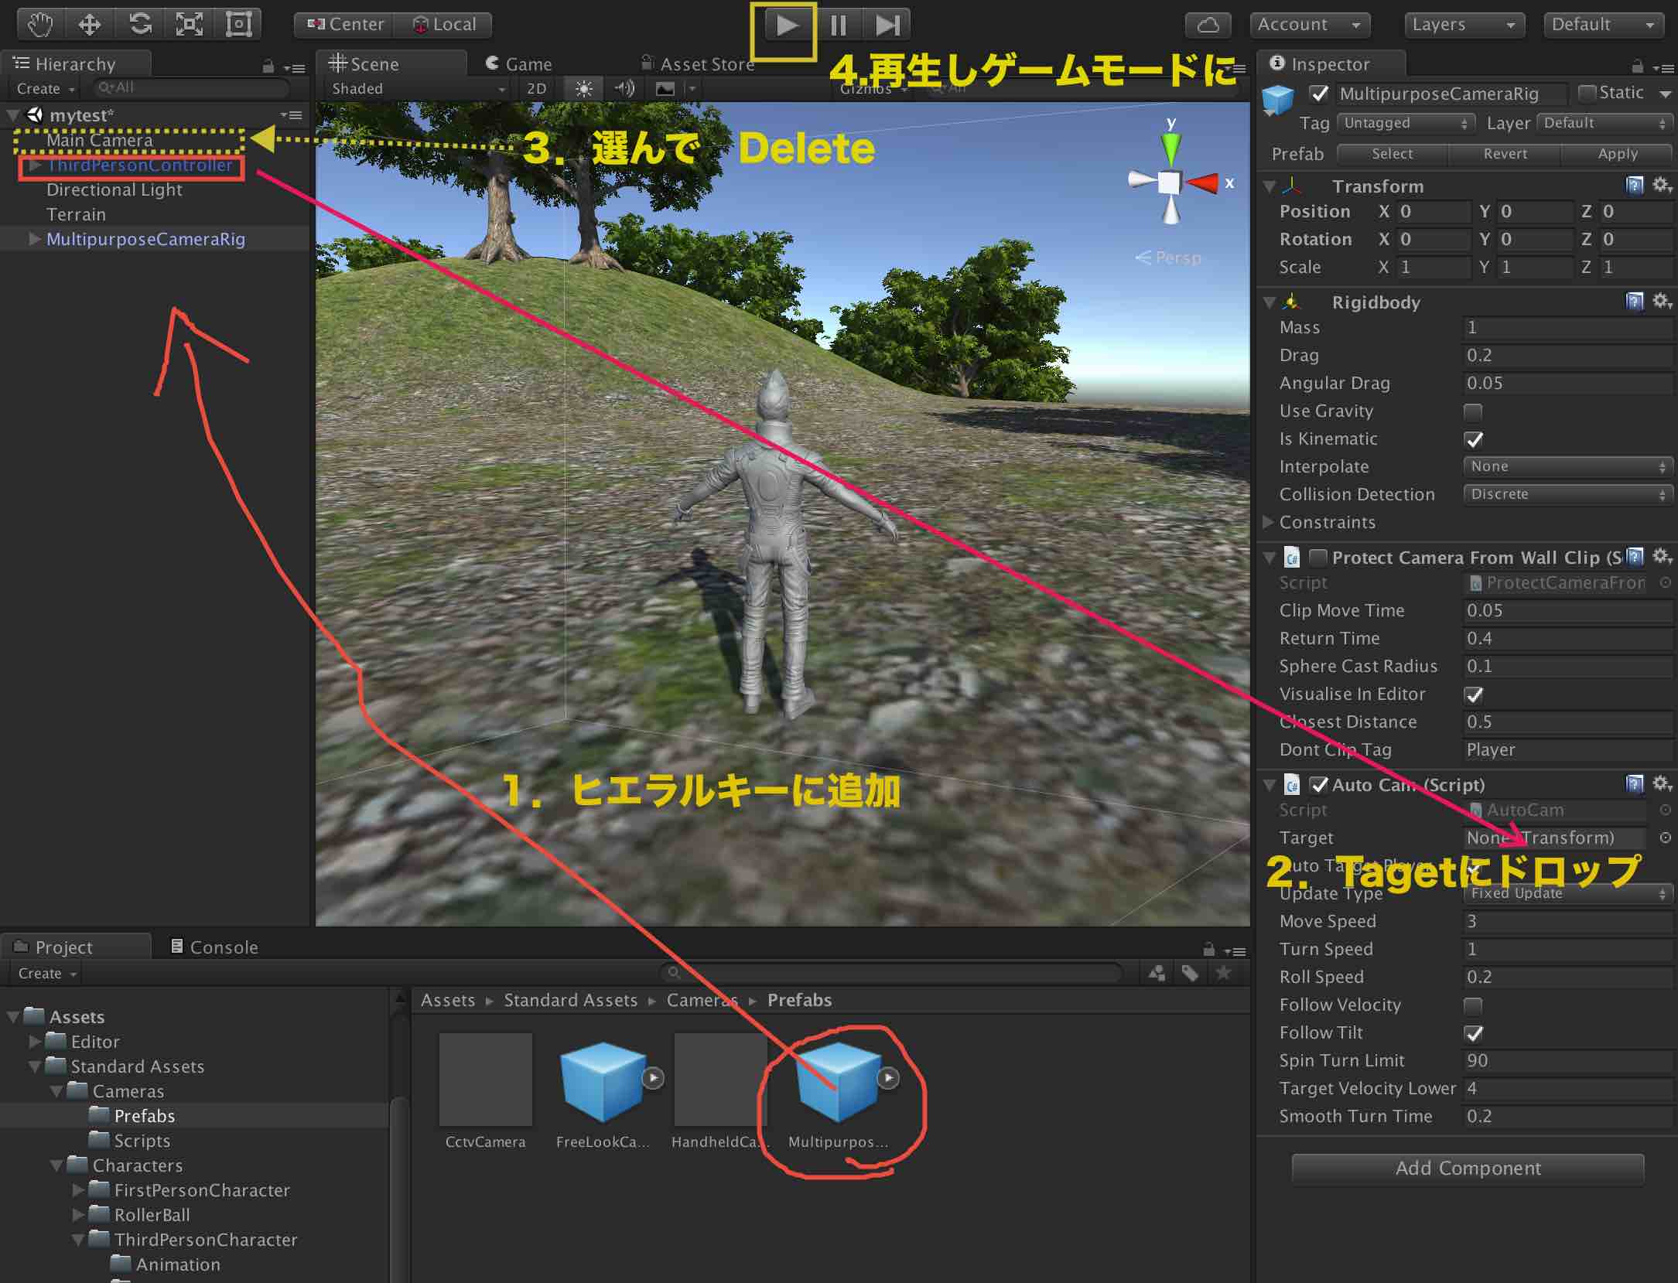Click Target object picker circle
This screenshot has height=1283, width=1678.
pyautogui.click(x=1666, y=838)
